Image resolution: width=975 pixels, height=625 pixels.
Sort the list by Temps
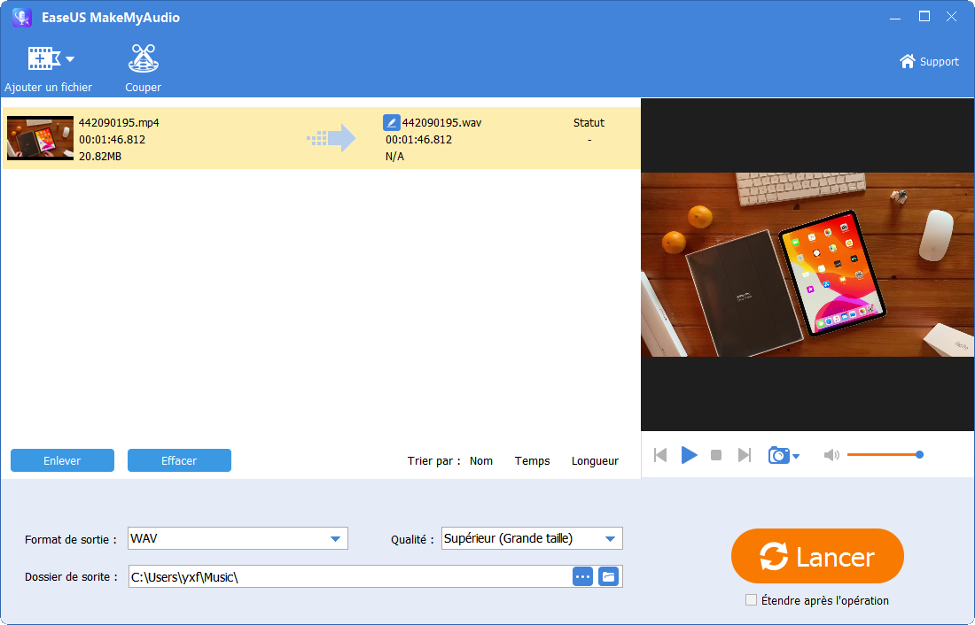(x=533, y=461)
